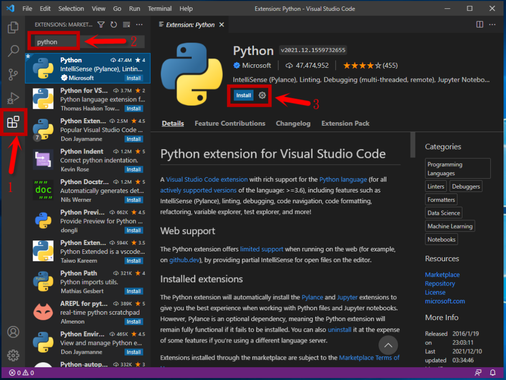Select Python Environment Manager list item
The width and height of the screenshot is (506, 380).
(x=88, y=343)
